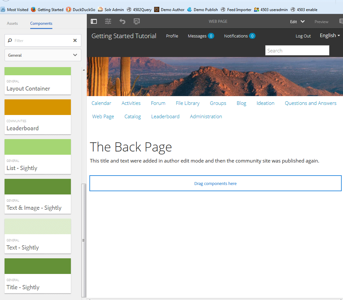Open the Solr Admin bookmark
The width and height of the screenshot is (343, 300).
coord(111,10)
